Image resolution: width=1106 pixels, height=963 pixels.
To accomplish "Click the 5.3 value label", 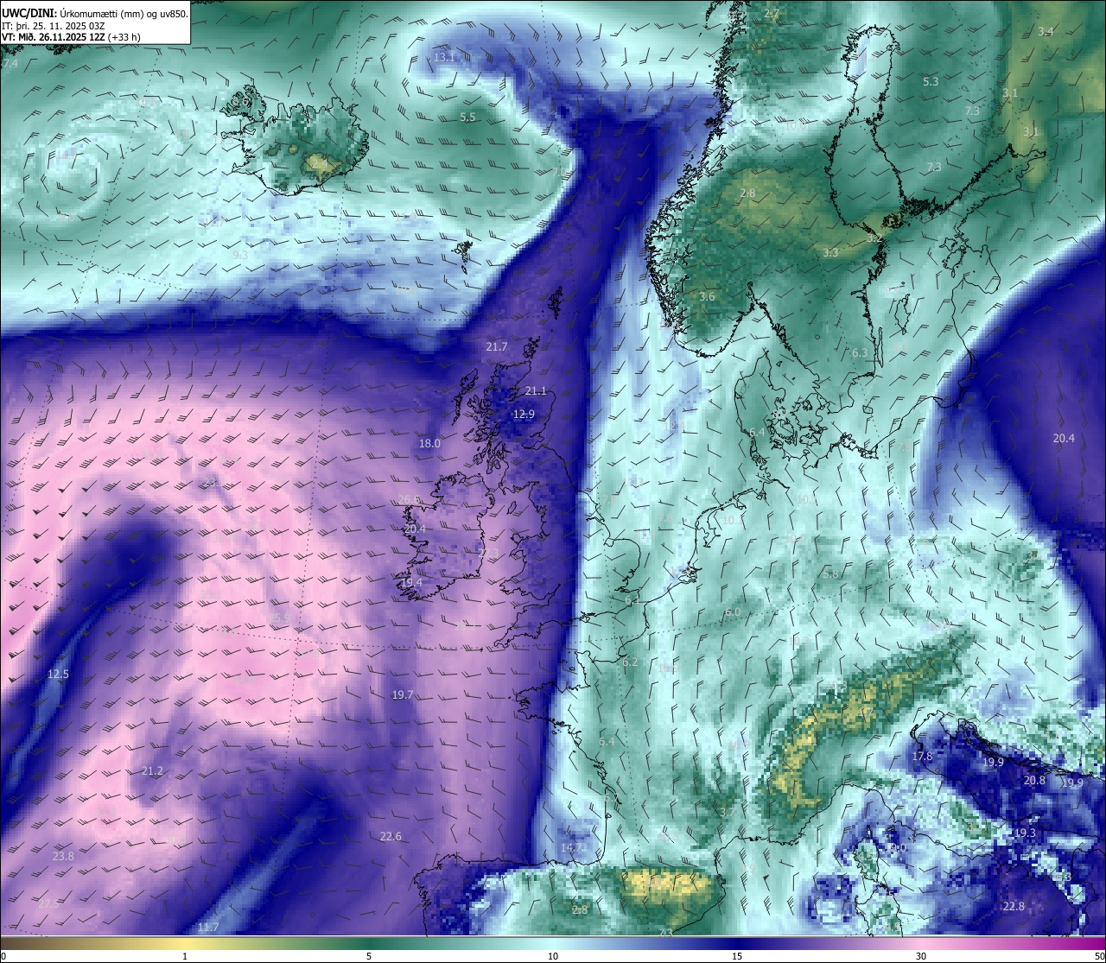I will [x=931, y=81].
